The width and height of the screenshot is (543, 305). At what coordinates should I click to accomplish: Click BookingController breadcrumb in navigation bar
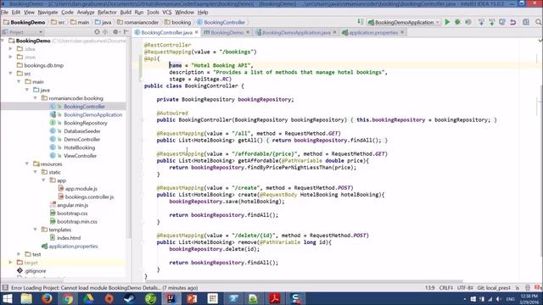click(x=221, y=22)
